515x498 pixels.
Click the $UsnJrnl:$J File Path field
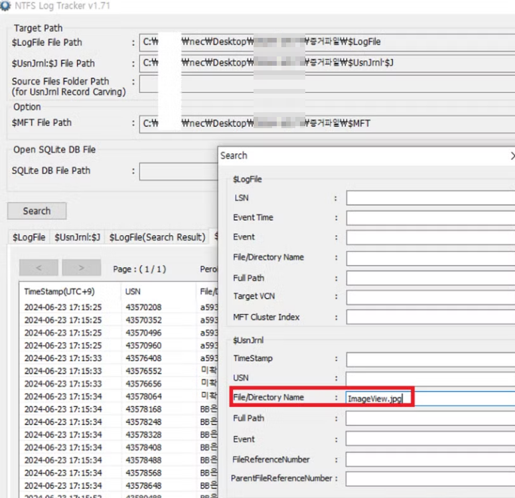327,63
